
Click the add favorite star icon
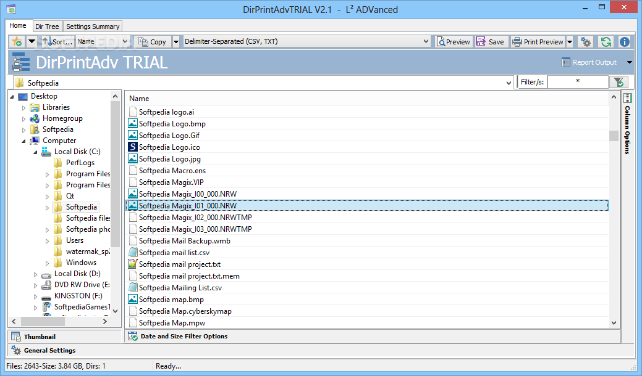(17, 42)
